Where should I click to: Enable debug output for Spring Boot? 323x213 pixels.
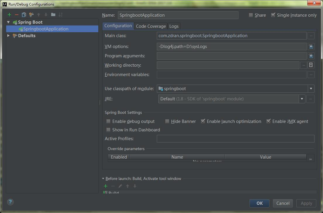(x=108, y=121)
